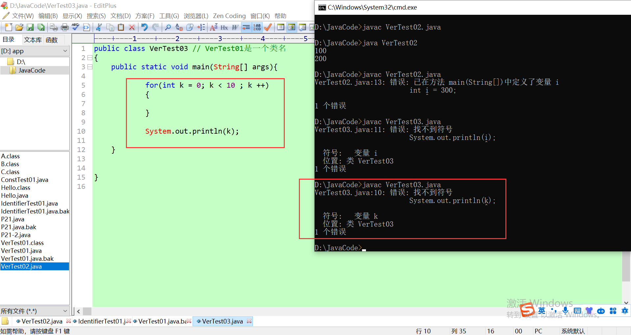Click the Go to Line icon
This screenshot has height=335, width=631.
201,27
